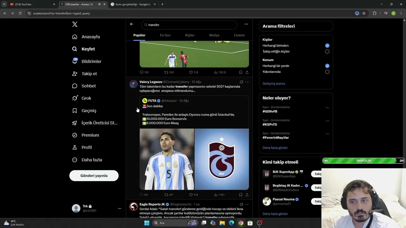Switch to the 'Medya' tab

tap(214, 35)
